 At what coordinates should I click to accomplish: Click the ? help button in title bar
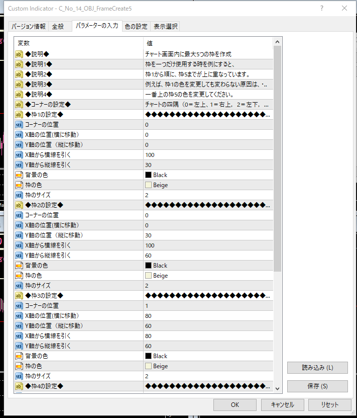click(322, 8)
